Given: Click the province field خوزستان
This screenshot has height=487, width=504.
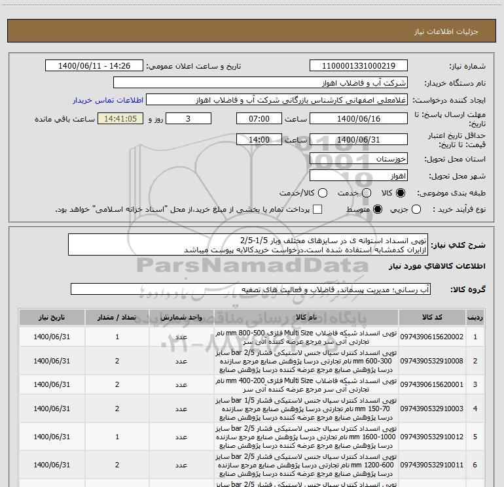Looking at the screenshot, I should 359,159.
